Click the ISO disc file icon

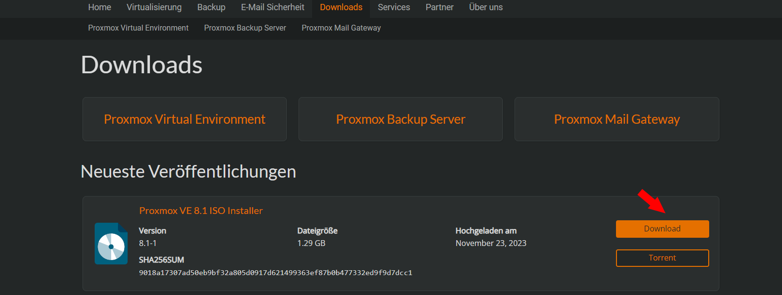coord(111,244)
